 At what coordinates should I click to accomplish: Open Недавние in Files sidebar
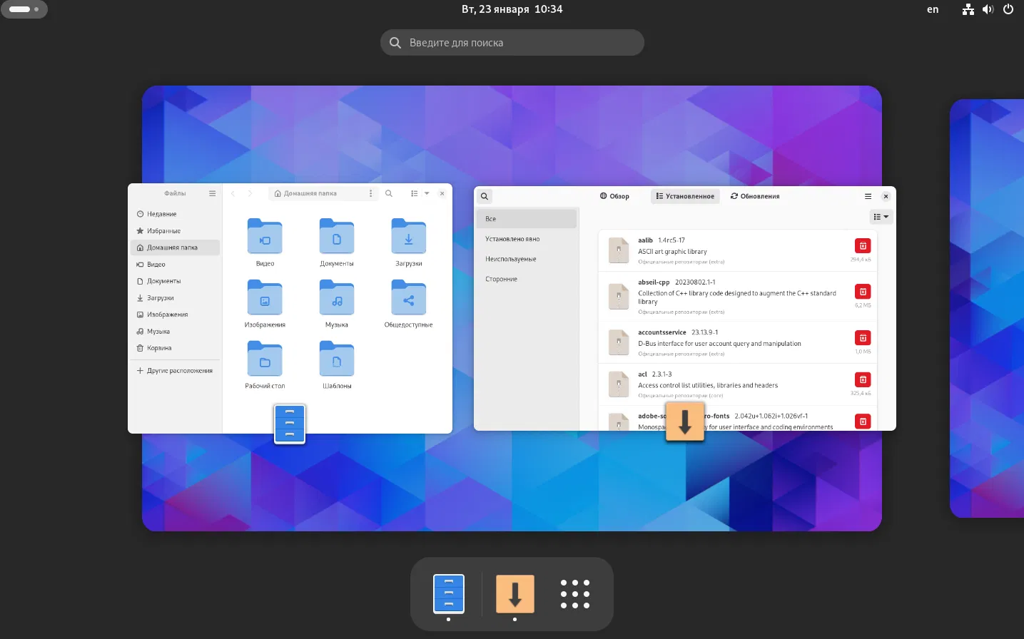176,214
